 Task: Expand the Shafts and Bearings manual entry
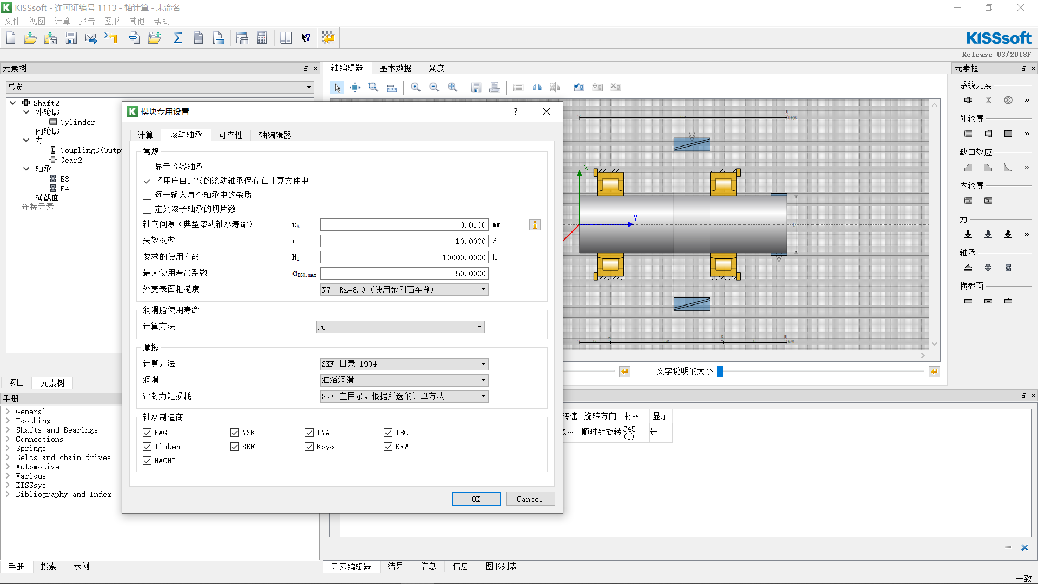point(8,430)
